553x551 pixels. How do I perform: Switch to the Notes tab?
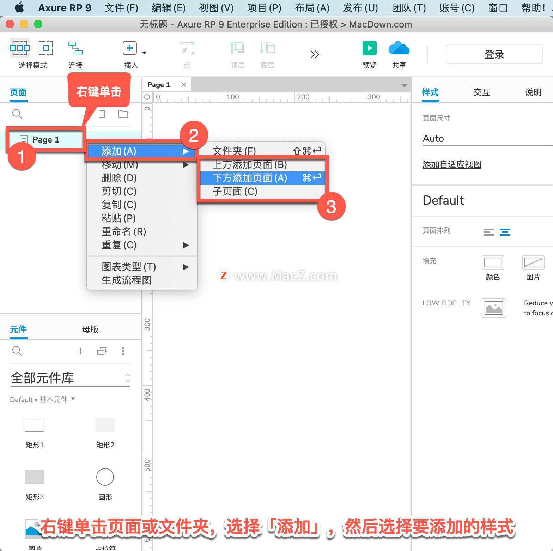pyautogui.click(x=533, y=92)
